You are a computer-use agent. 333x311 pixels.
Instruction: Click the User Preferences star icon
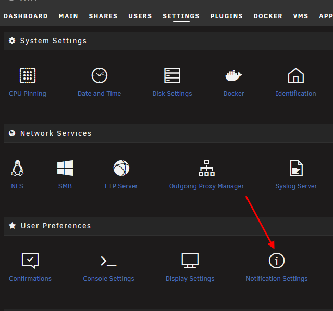13,226
